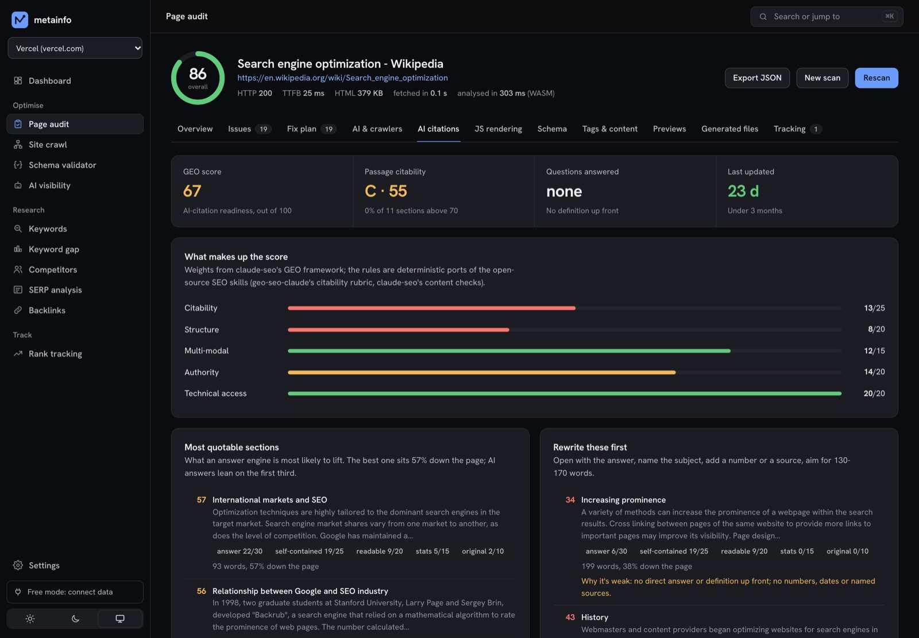Open Dashboard via its grid icon
This screenshot has height=638, width=919.
coord(18,81)
